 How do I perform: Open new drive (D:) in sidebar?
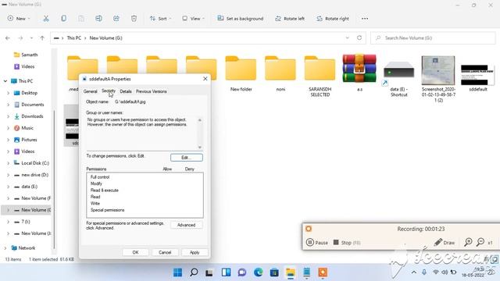coord(31,175)
